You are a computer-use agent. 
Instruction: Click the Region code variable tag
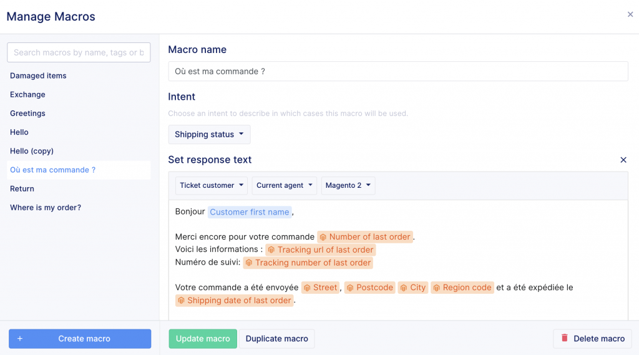coord(462,288)
